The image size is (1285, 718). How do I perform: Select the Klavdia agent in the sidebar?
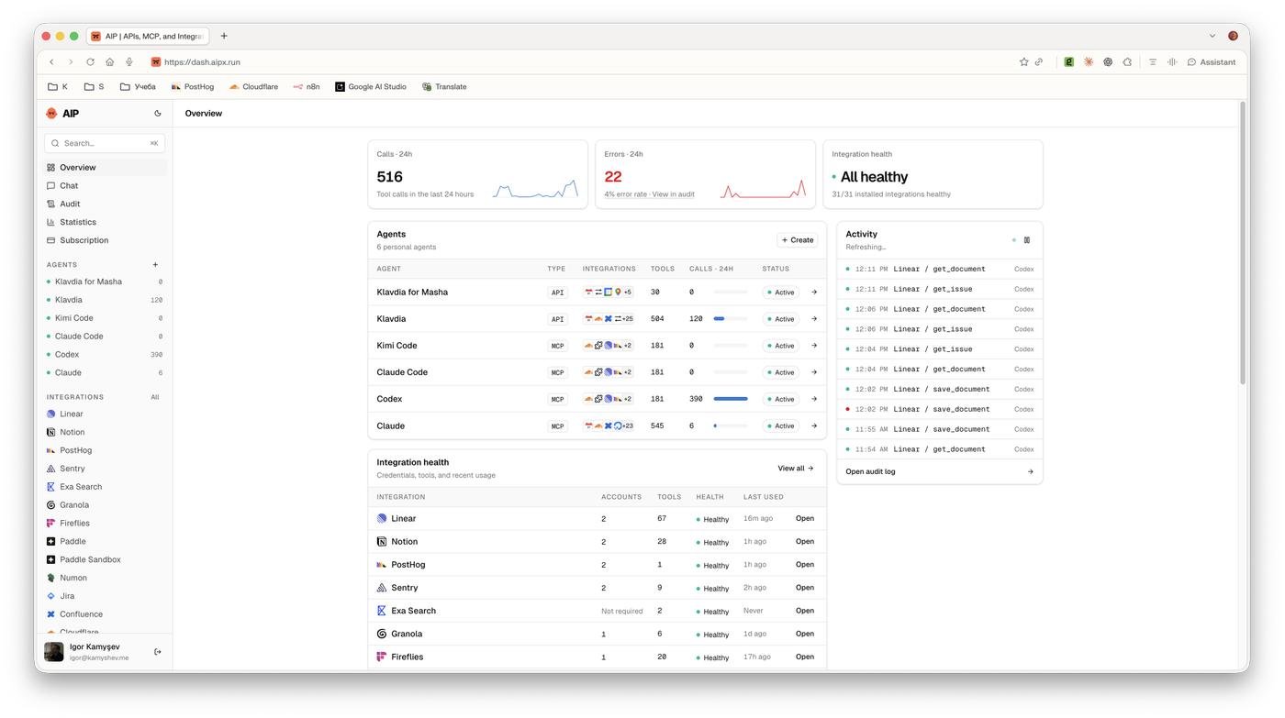pyautogui.click(x=105, y=300)
